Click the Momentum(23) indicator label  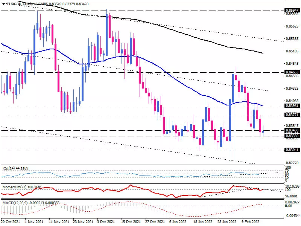[x=21, y=186]
